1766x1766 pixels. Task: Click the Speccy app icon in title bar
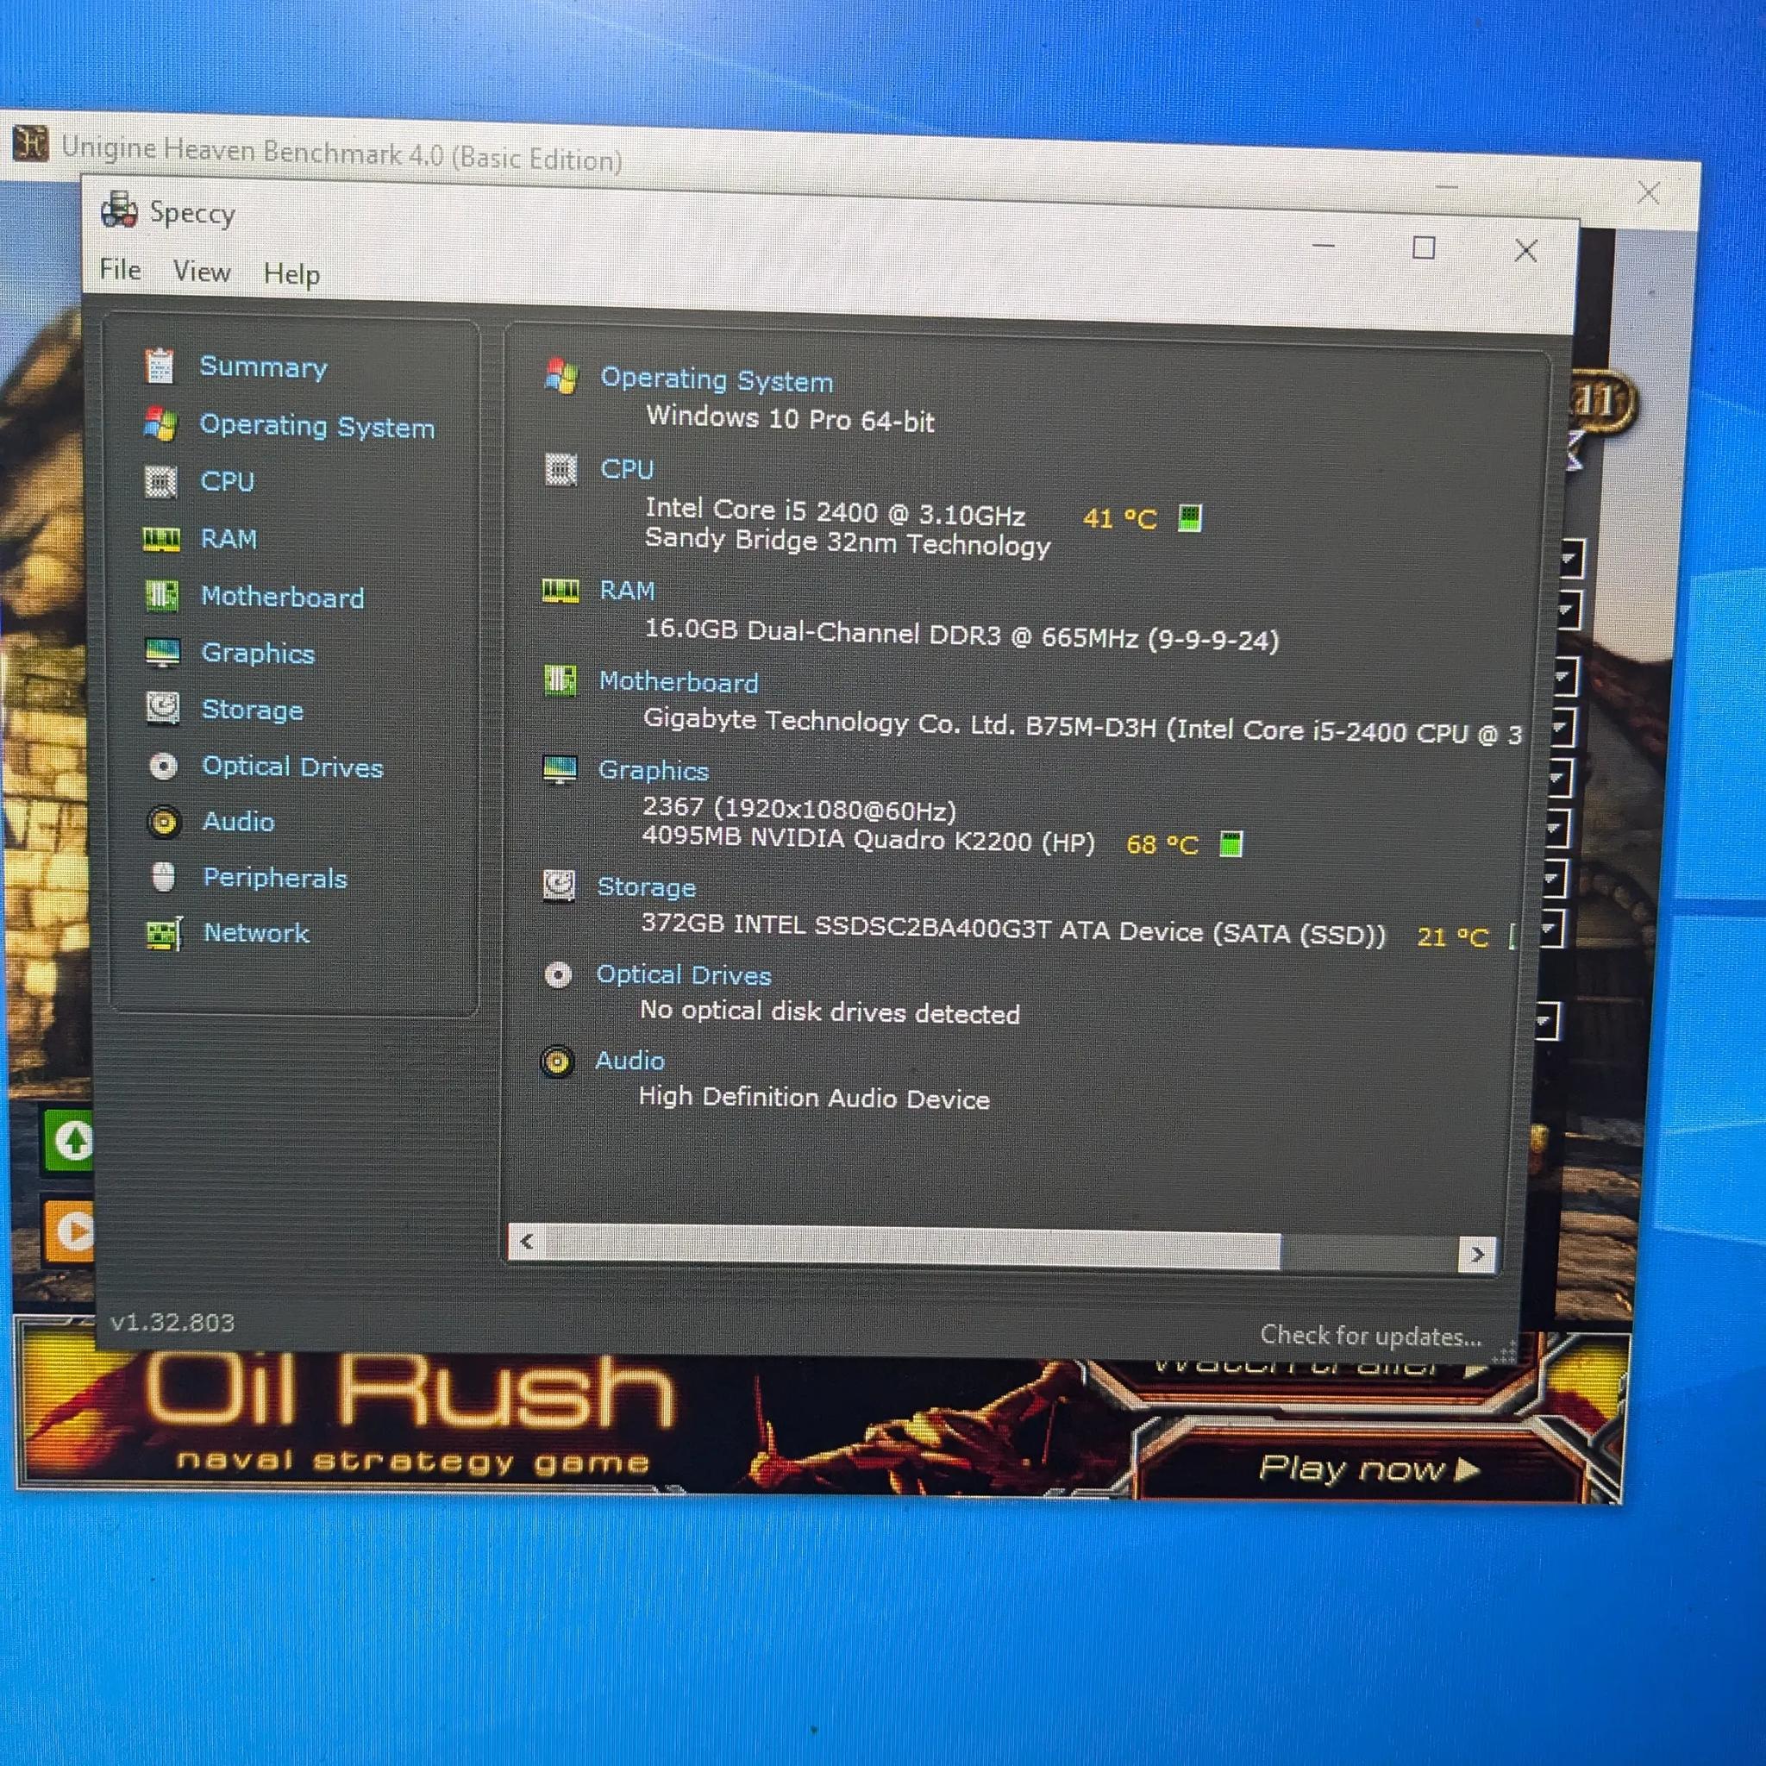119,210
